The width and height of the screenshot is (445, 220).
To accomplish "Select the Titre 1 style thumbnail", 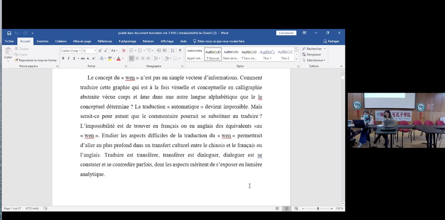I will tap(267, 54).
